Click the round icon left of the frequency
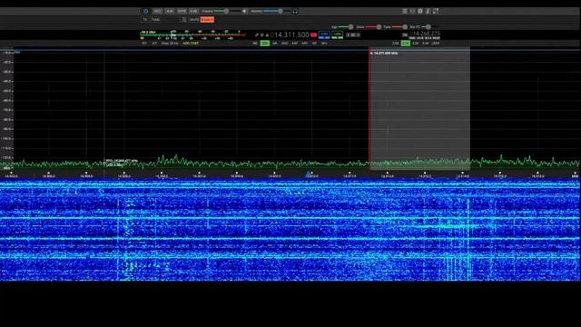Image resolution: width=581 pixels, height=327 pixels. (x=261, y=35)
